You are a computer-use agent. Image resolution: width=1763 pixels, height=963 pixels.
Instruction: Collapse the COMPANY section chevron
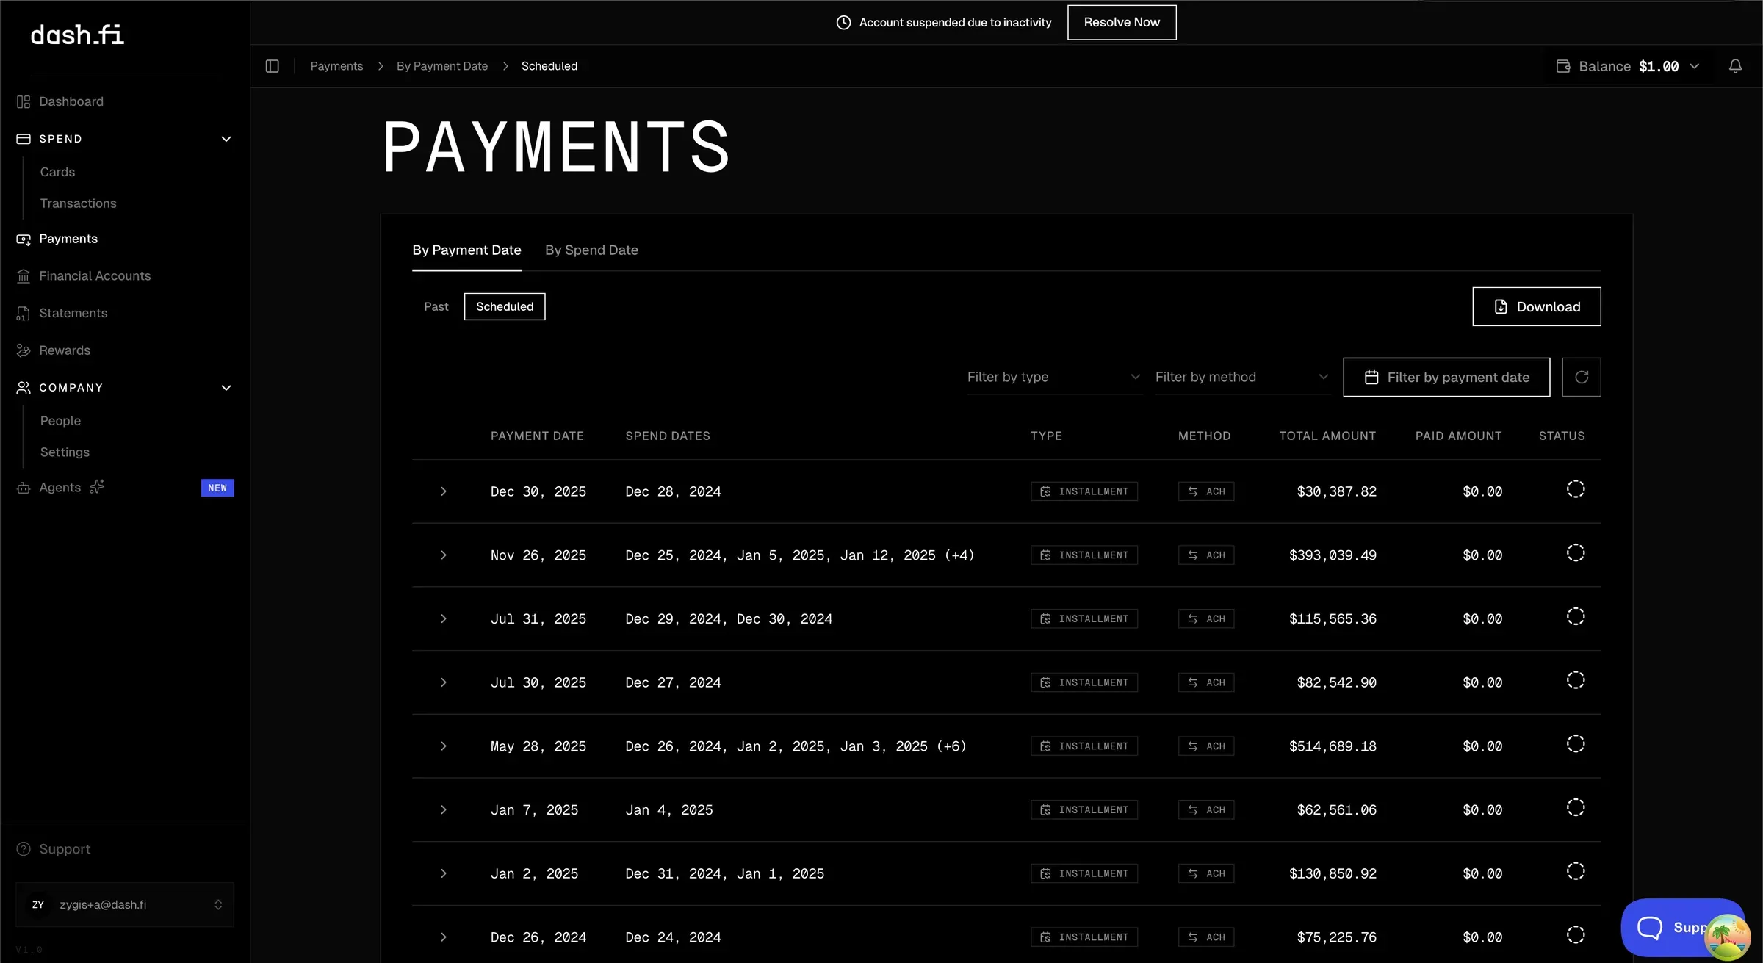pyautogui.click(x=226, y=388)
